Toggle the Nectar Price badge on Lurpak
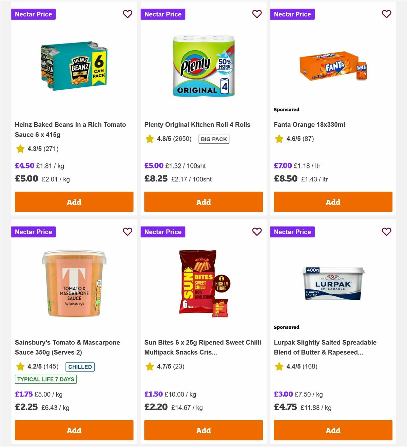This screenshot has height=447, width=407. point(293,232)
